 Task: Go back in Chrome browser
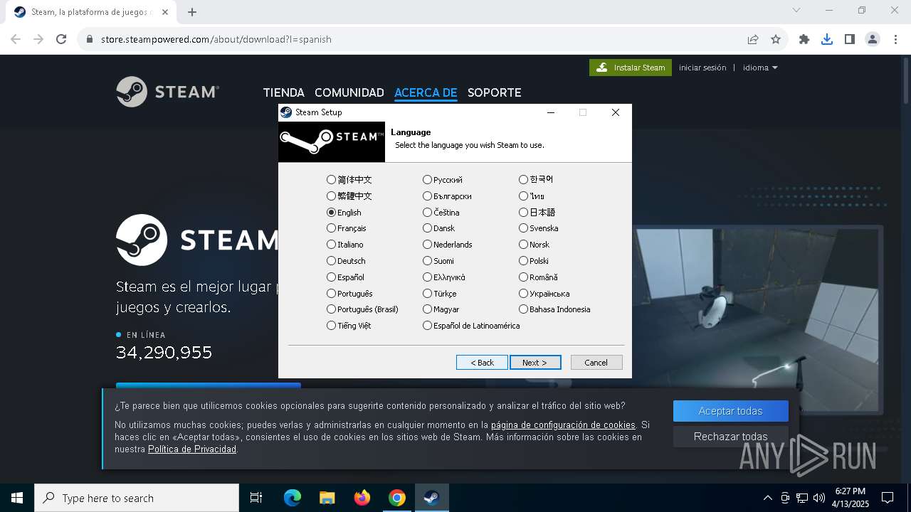pyautogui.click(x=16, y=39)
